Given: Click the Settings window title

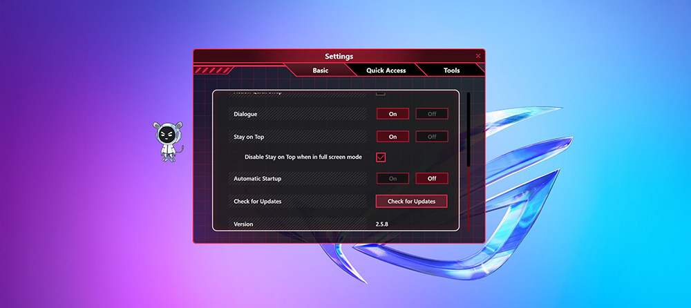Looking at the screenshot, I should click(339, 57).
